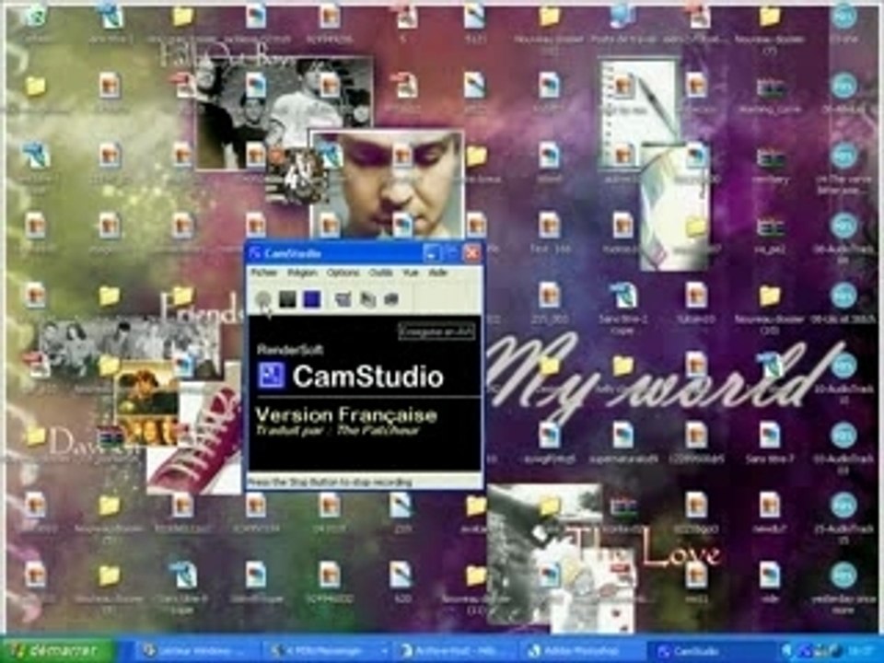Screen dimensions: 884x663
Task: Click the 'Version Française' splash text
Action: coord(346,415)
